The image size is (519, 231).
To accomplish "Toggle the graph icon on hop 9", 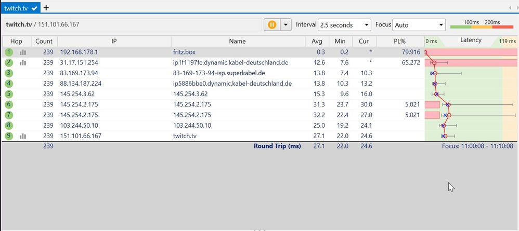I will pyautogui.click(x=23, y=136).
